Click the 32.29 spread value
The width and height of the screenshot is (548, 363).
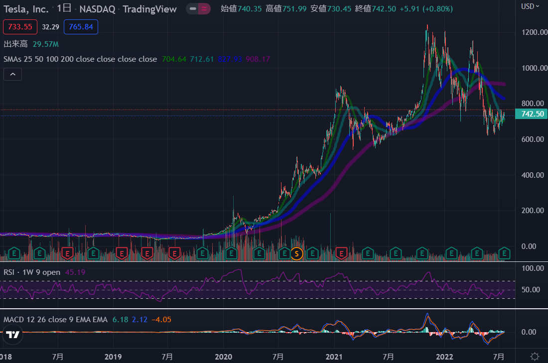coord(51,27)
